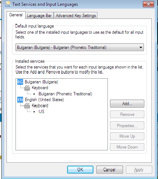Click the keyboard icon under Bulgarian
The height and width of the screenshot is (179, 158).
pos(27,88)
